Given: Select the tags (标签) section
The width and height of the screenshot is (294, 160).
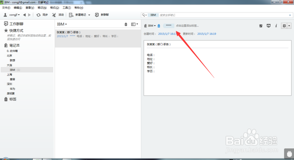Looking at the screenshot, I should point(11,99).
